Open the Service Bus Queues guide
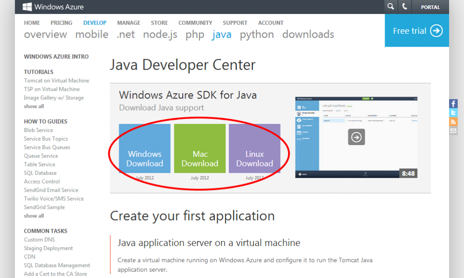The width and height of the screenshot is (464, 278). (47, 147)
